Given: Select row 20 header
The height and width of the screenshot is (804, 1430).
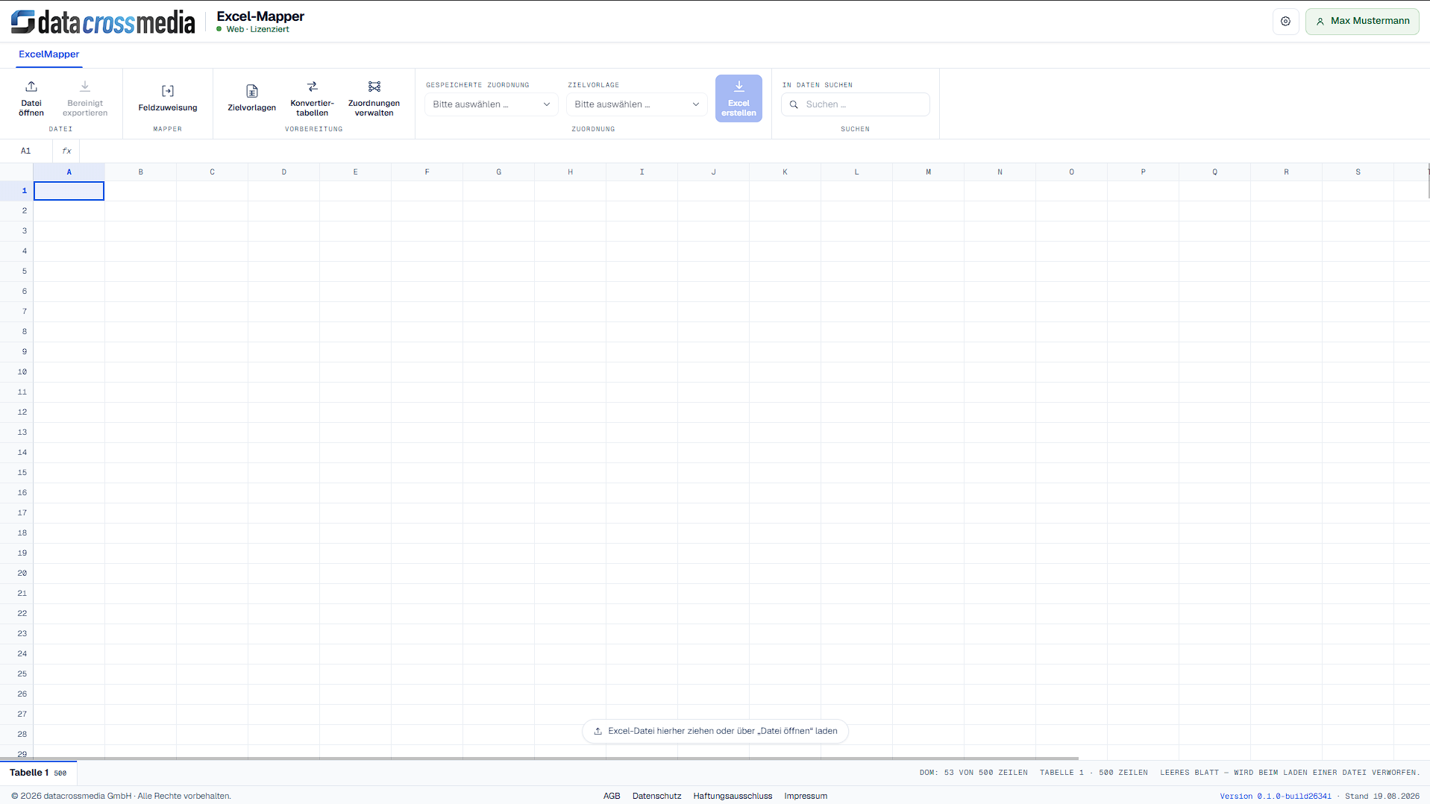Looking at the screenshot, I should (x=16, y=574).
